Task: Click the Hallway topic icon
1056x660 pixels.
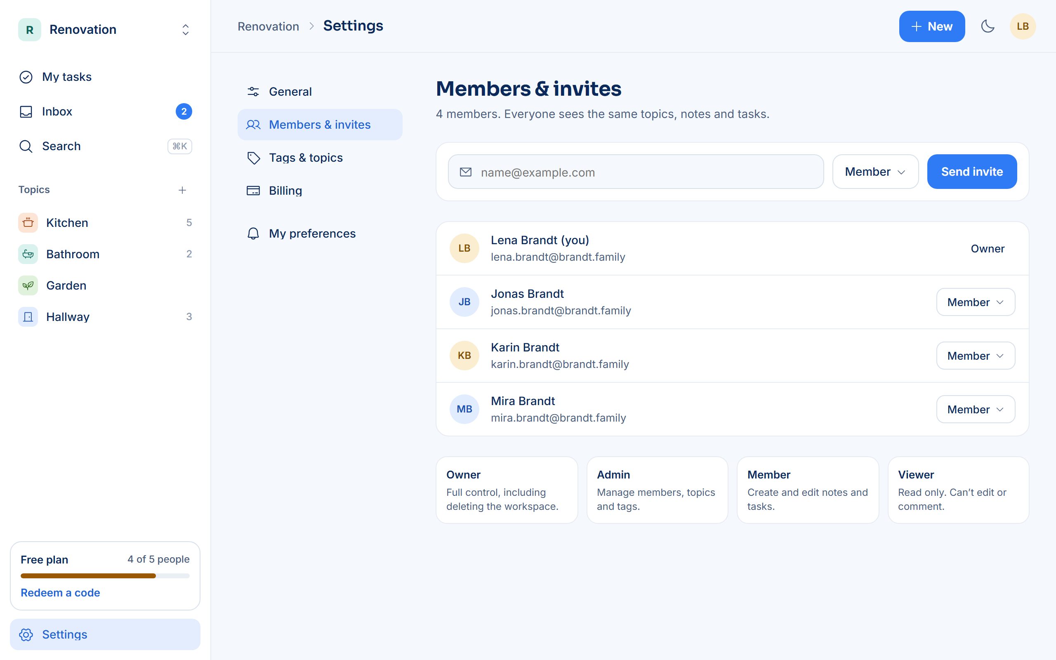Action: (28, 317)
